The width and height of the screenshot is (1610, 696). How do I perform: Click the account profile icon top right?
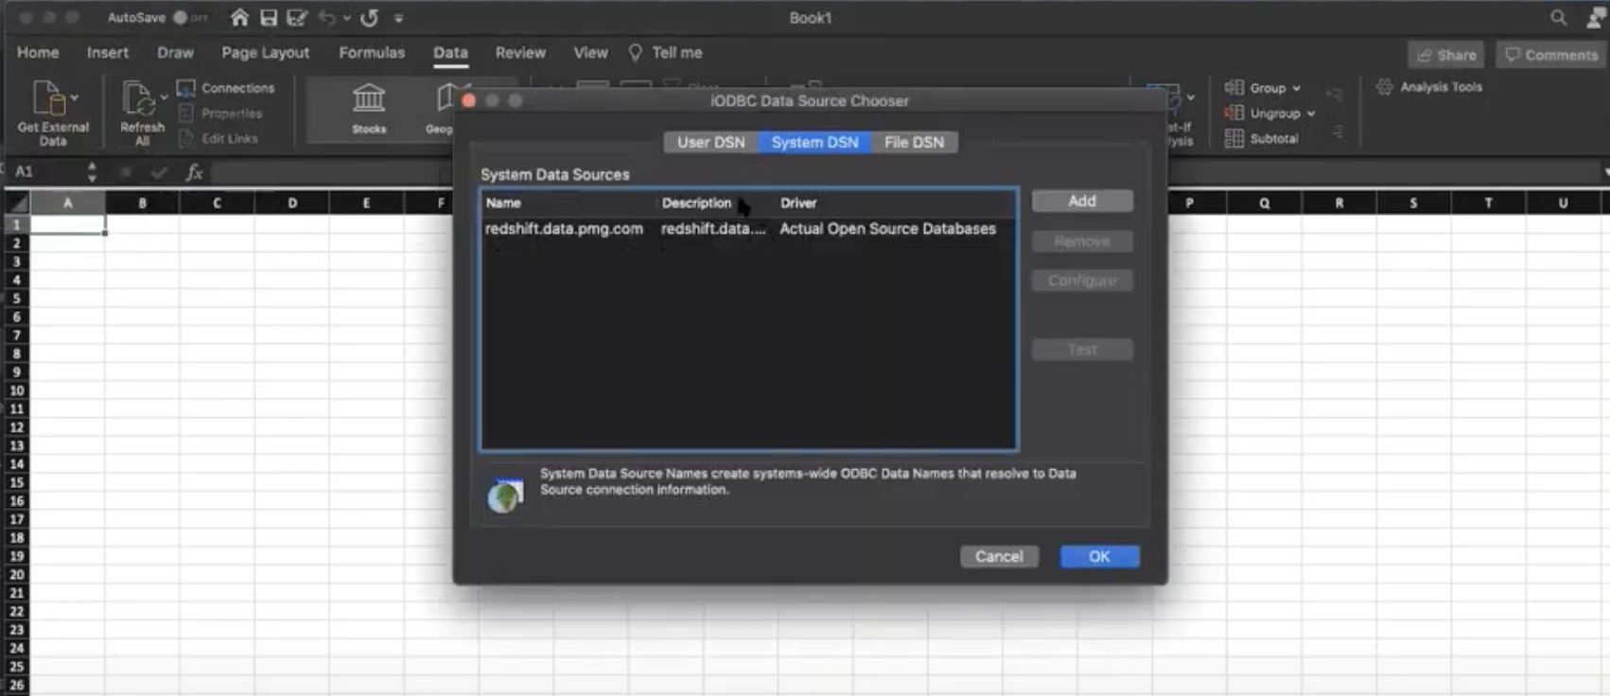[1599, 17]
